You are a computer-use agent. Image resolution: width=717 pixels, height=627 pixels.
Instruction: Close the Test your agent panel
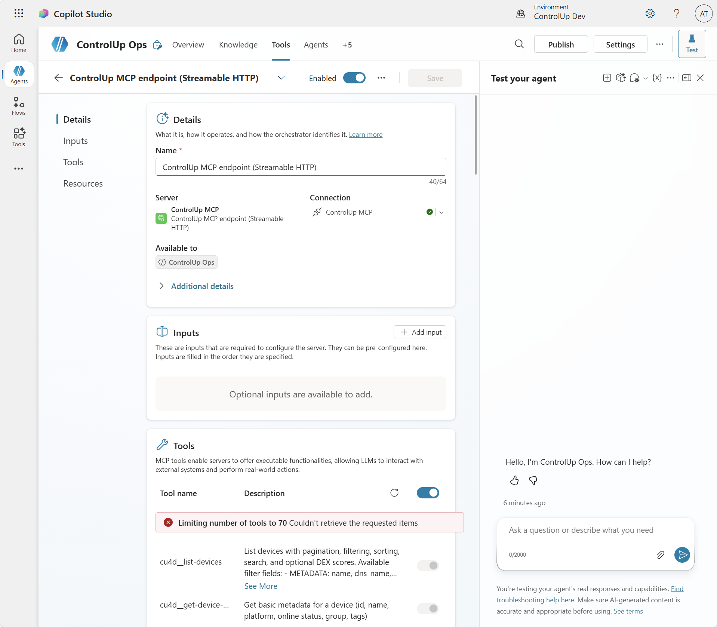click(x=700, y=78)
